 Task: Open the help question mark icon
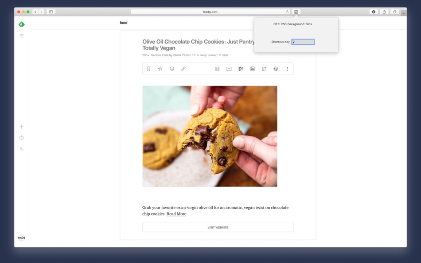(x=21, y=138)
